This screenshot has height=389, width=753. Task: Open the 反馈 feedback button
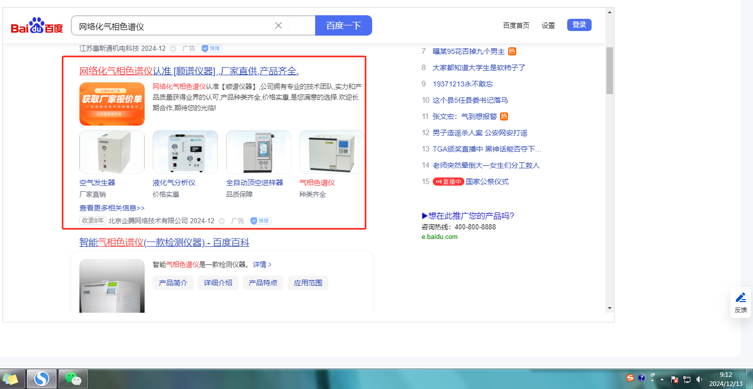pos(741,303)
